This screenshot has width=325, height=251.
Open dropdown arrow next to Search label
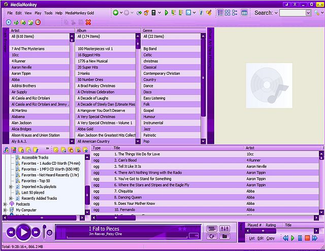pyautogui.click(x=276, y=13)
